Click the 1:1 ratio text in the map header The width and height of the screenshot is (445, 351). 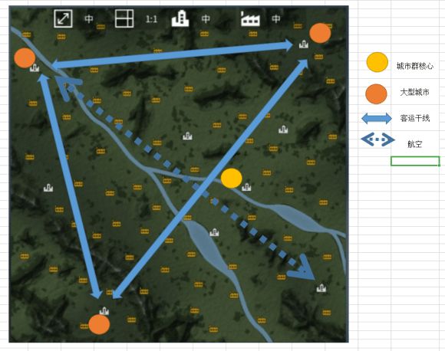pyautogui.click(x=151, y=19)
